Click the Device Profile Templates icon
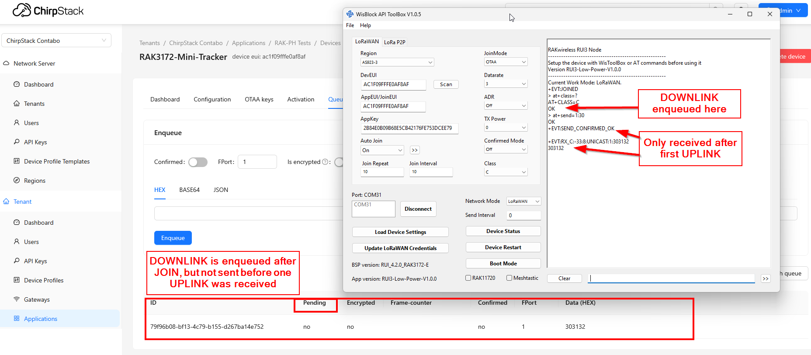Image resolution: width=811 pixels, height=355 pixels. pyautogui.click(x=17, y=161)
